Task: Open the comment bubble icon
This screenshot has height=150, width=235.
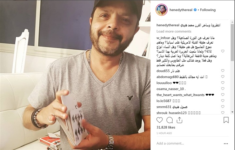Action: click(169, 120)
